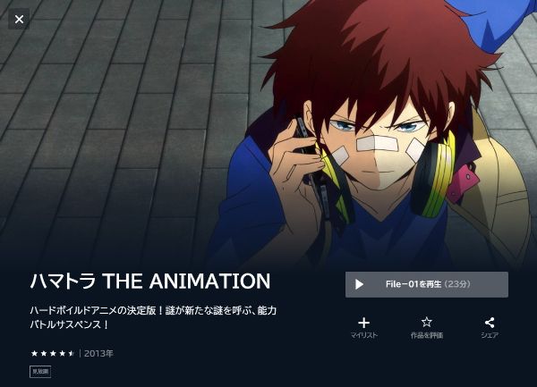
Task: Click the outlined star rate icon
Action: coord(427,322)
